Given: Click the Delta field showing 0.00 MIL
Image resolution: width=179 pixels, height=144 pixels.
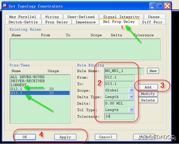Looking at the screenshot, I should point(119,103).
